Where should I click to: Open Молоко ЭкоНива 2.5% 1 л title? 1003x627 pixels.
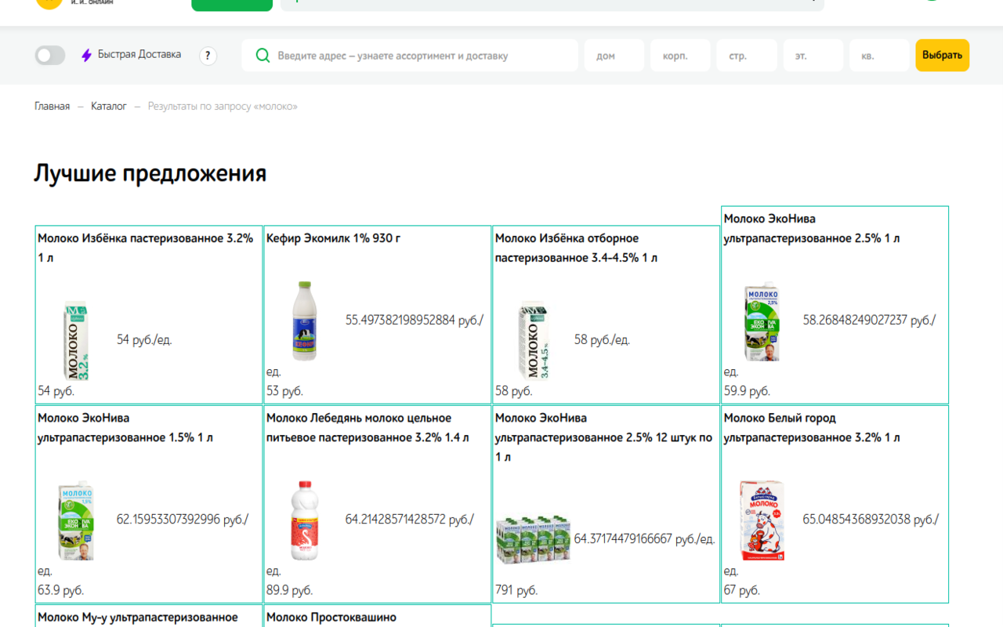(812, 228)
